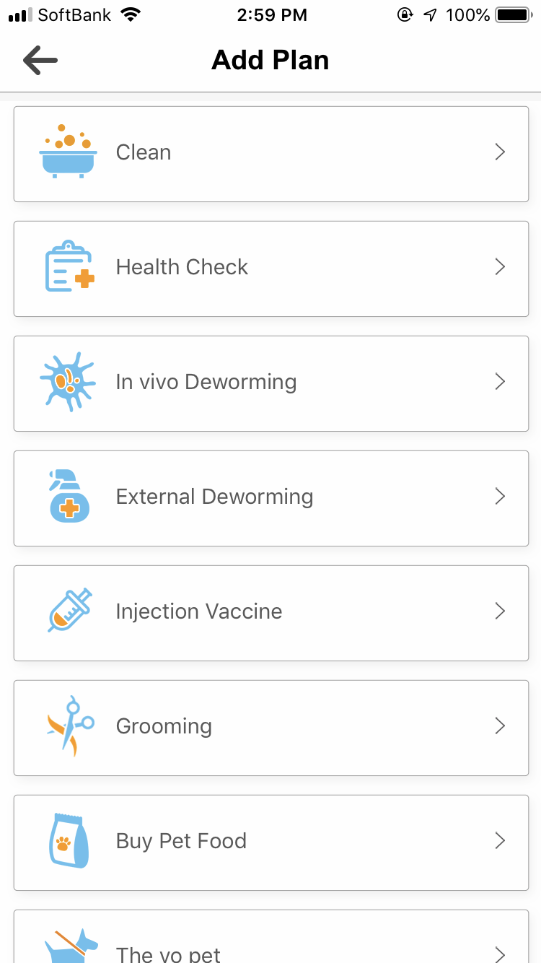
Task: Expand the In vivo Deworming chevron
Action: [x=500, y=382]
